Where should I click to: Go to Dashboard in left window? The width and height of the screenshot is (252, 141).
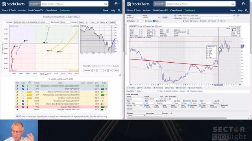click(65, 11)
